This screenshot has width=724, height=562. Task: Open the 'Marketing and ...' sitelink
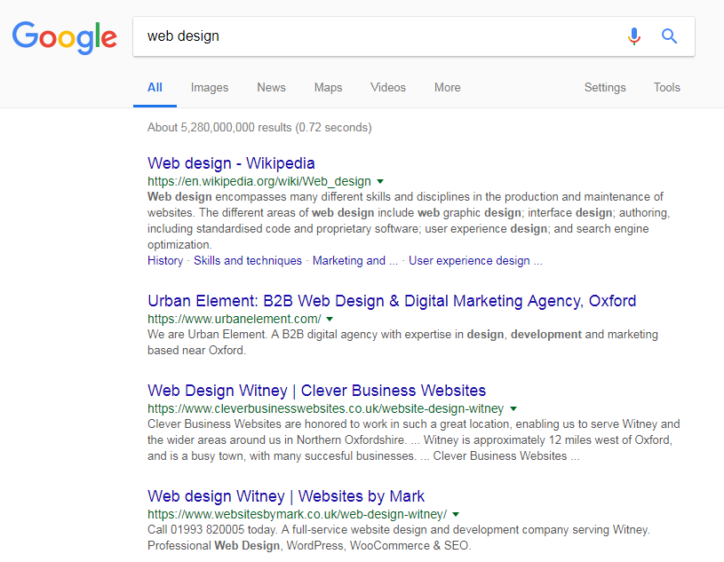(x=355, y=261)
